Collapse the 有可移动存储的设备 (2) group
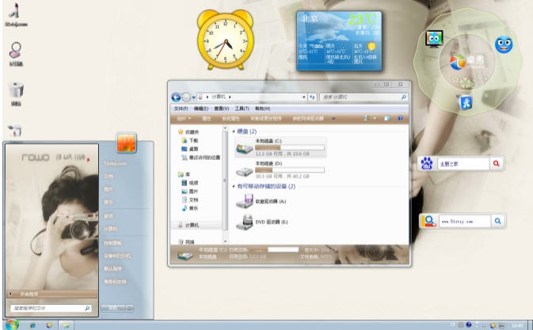 pyautogui.click(x=234, y=187)
